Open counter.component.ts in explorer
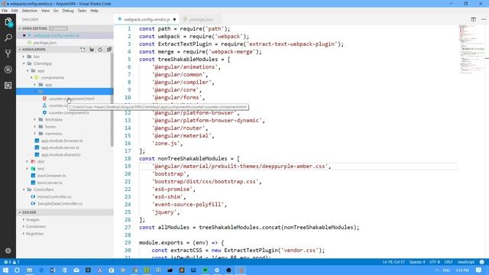This screenshot has height=275, width=489. [69, 112]
